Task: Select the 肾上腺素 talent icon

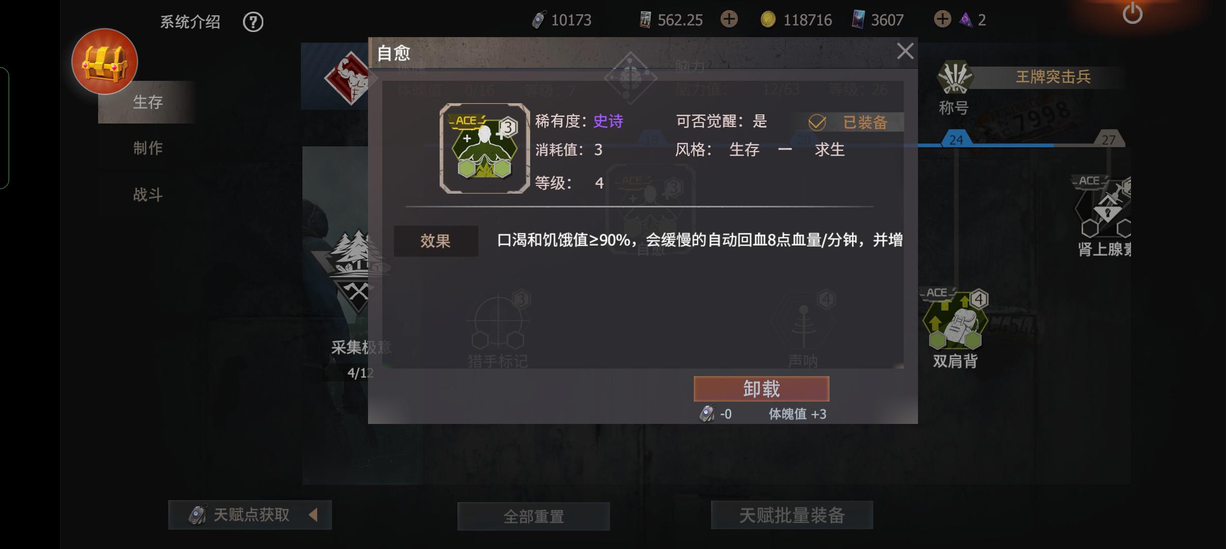Action: click(1104, 207)
